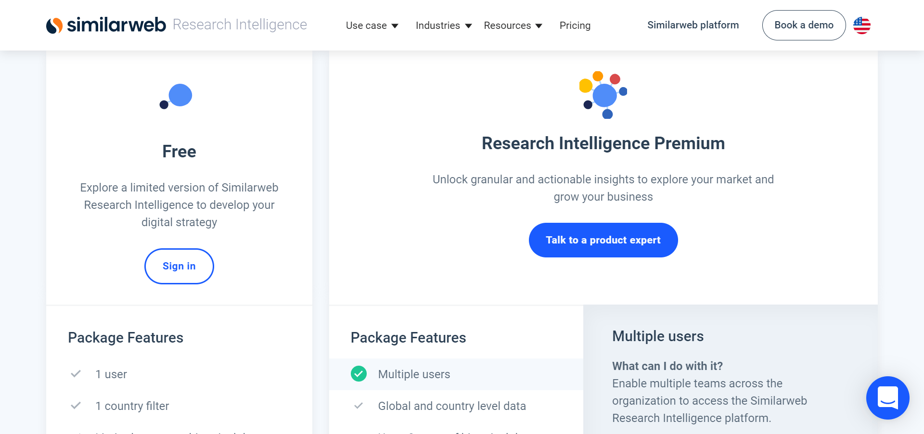Click the checkmark beside 1 user
This screenshot has width=924, height=434.
point(76,374)
